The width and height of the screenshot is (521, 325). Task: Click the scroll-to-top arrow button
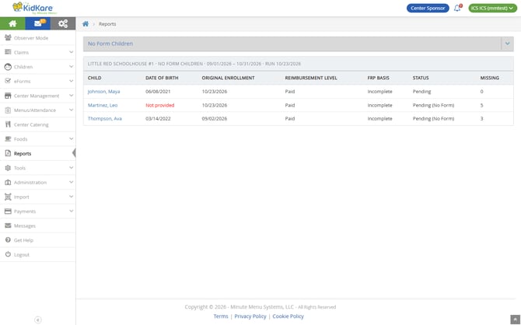[x=515, y=320]
